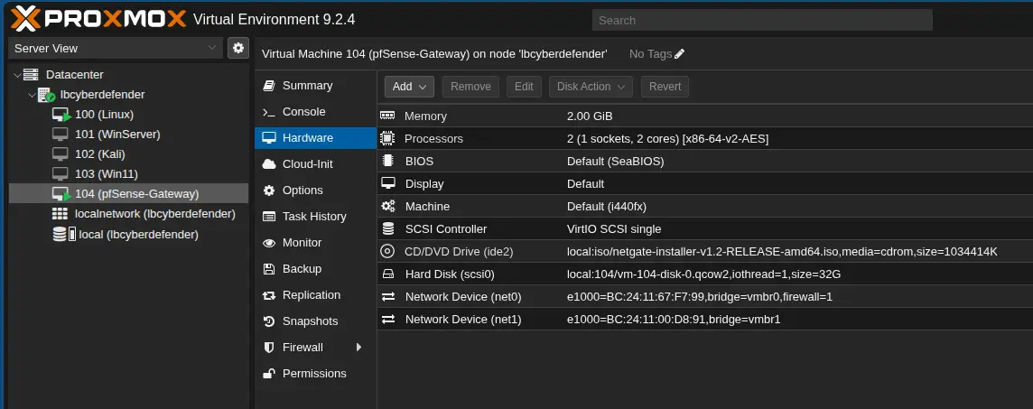Expand the Firewall submenu arrow

tap(359, 347)
